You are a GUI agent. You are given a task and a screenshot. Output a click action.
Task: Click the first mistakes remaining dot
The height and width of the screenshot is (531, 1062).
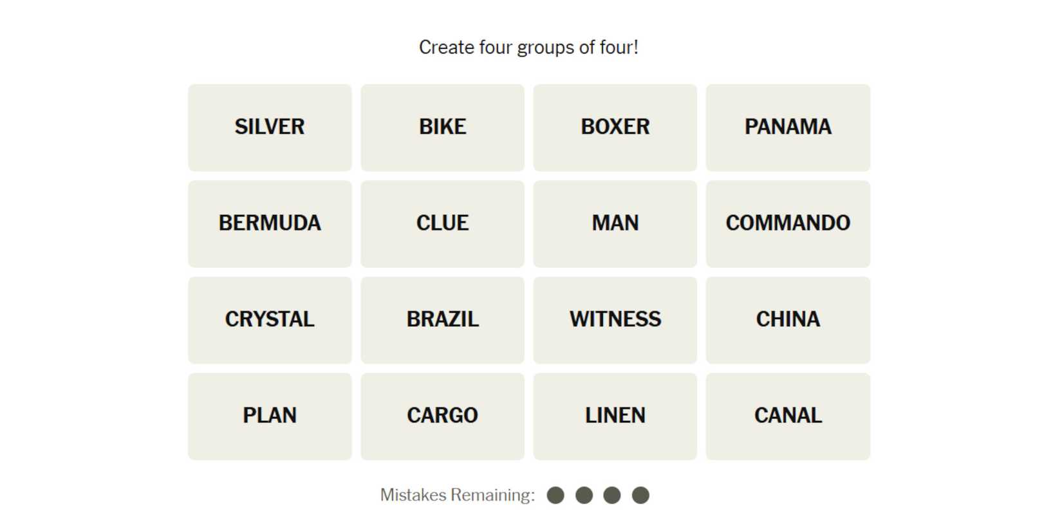pyautogui.click(x=555, y=495)
